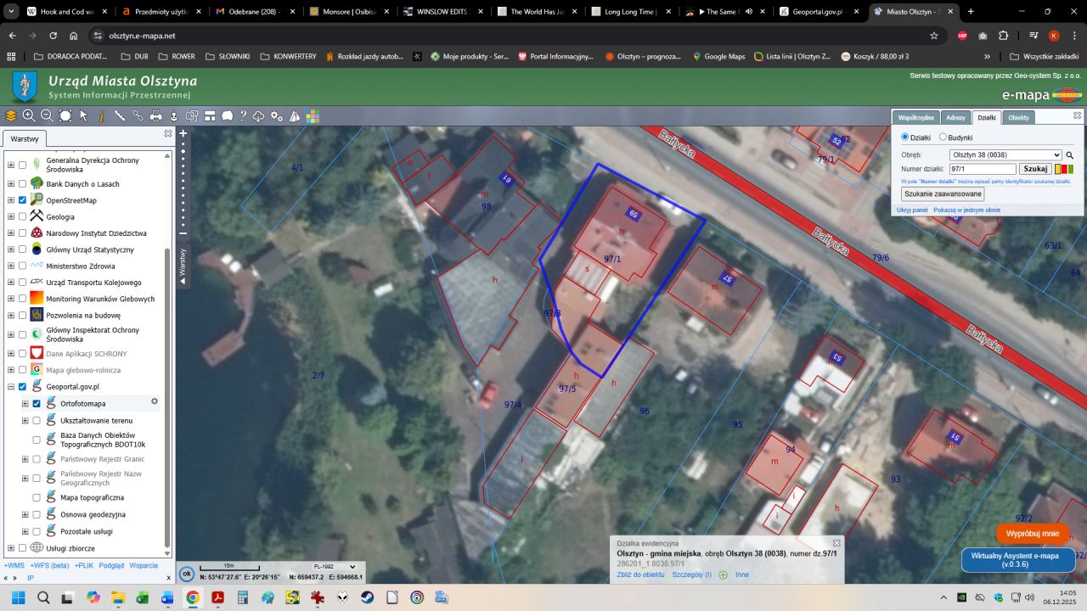This screenshot has width=1087, height=611.
Task: Pick the red highlight color swatch
Action: coord(1064,169)
